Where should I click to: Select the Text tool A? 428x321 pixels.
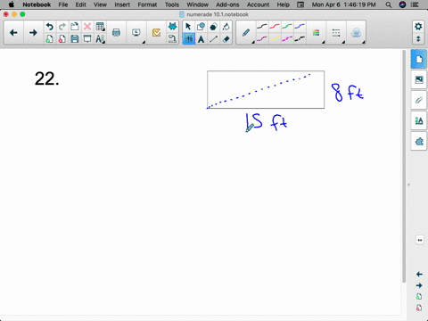pyautogui.click(x=201, y=38)
